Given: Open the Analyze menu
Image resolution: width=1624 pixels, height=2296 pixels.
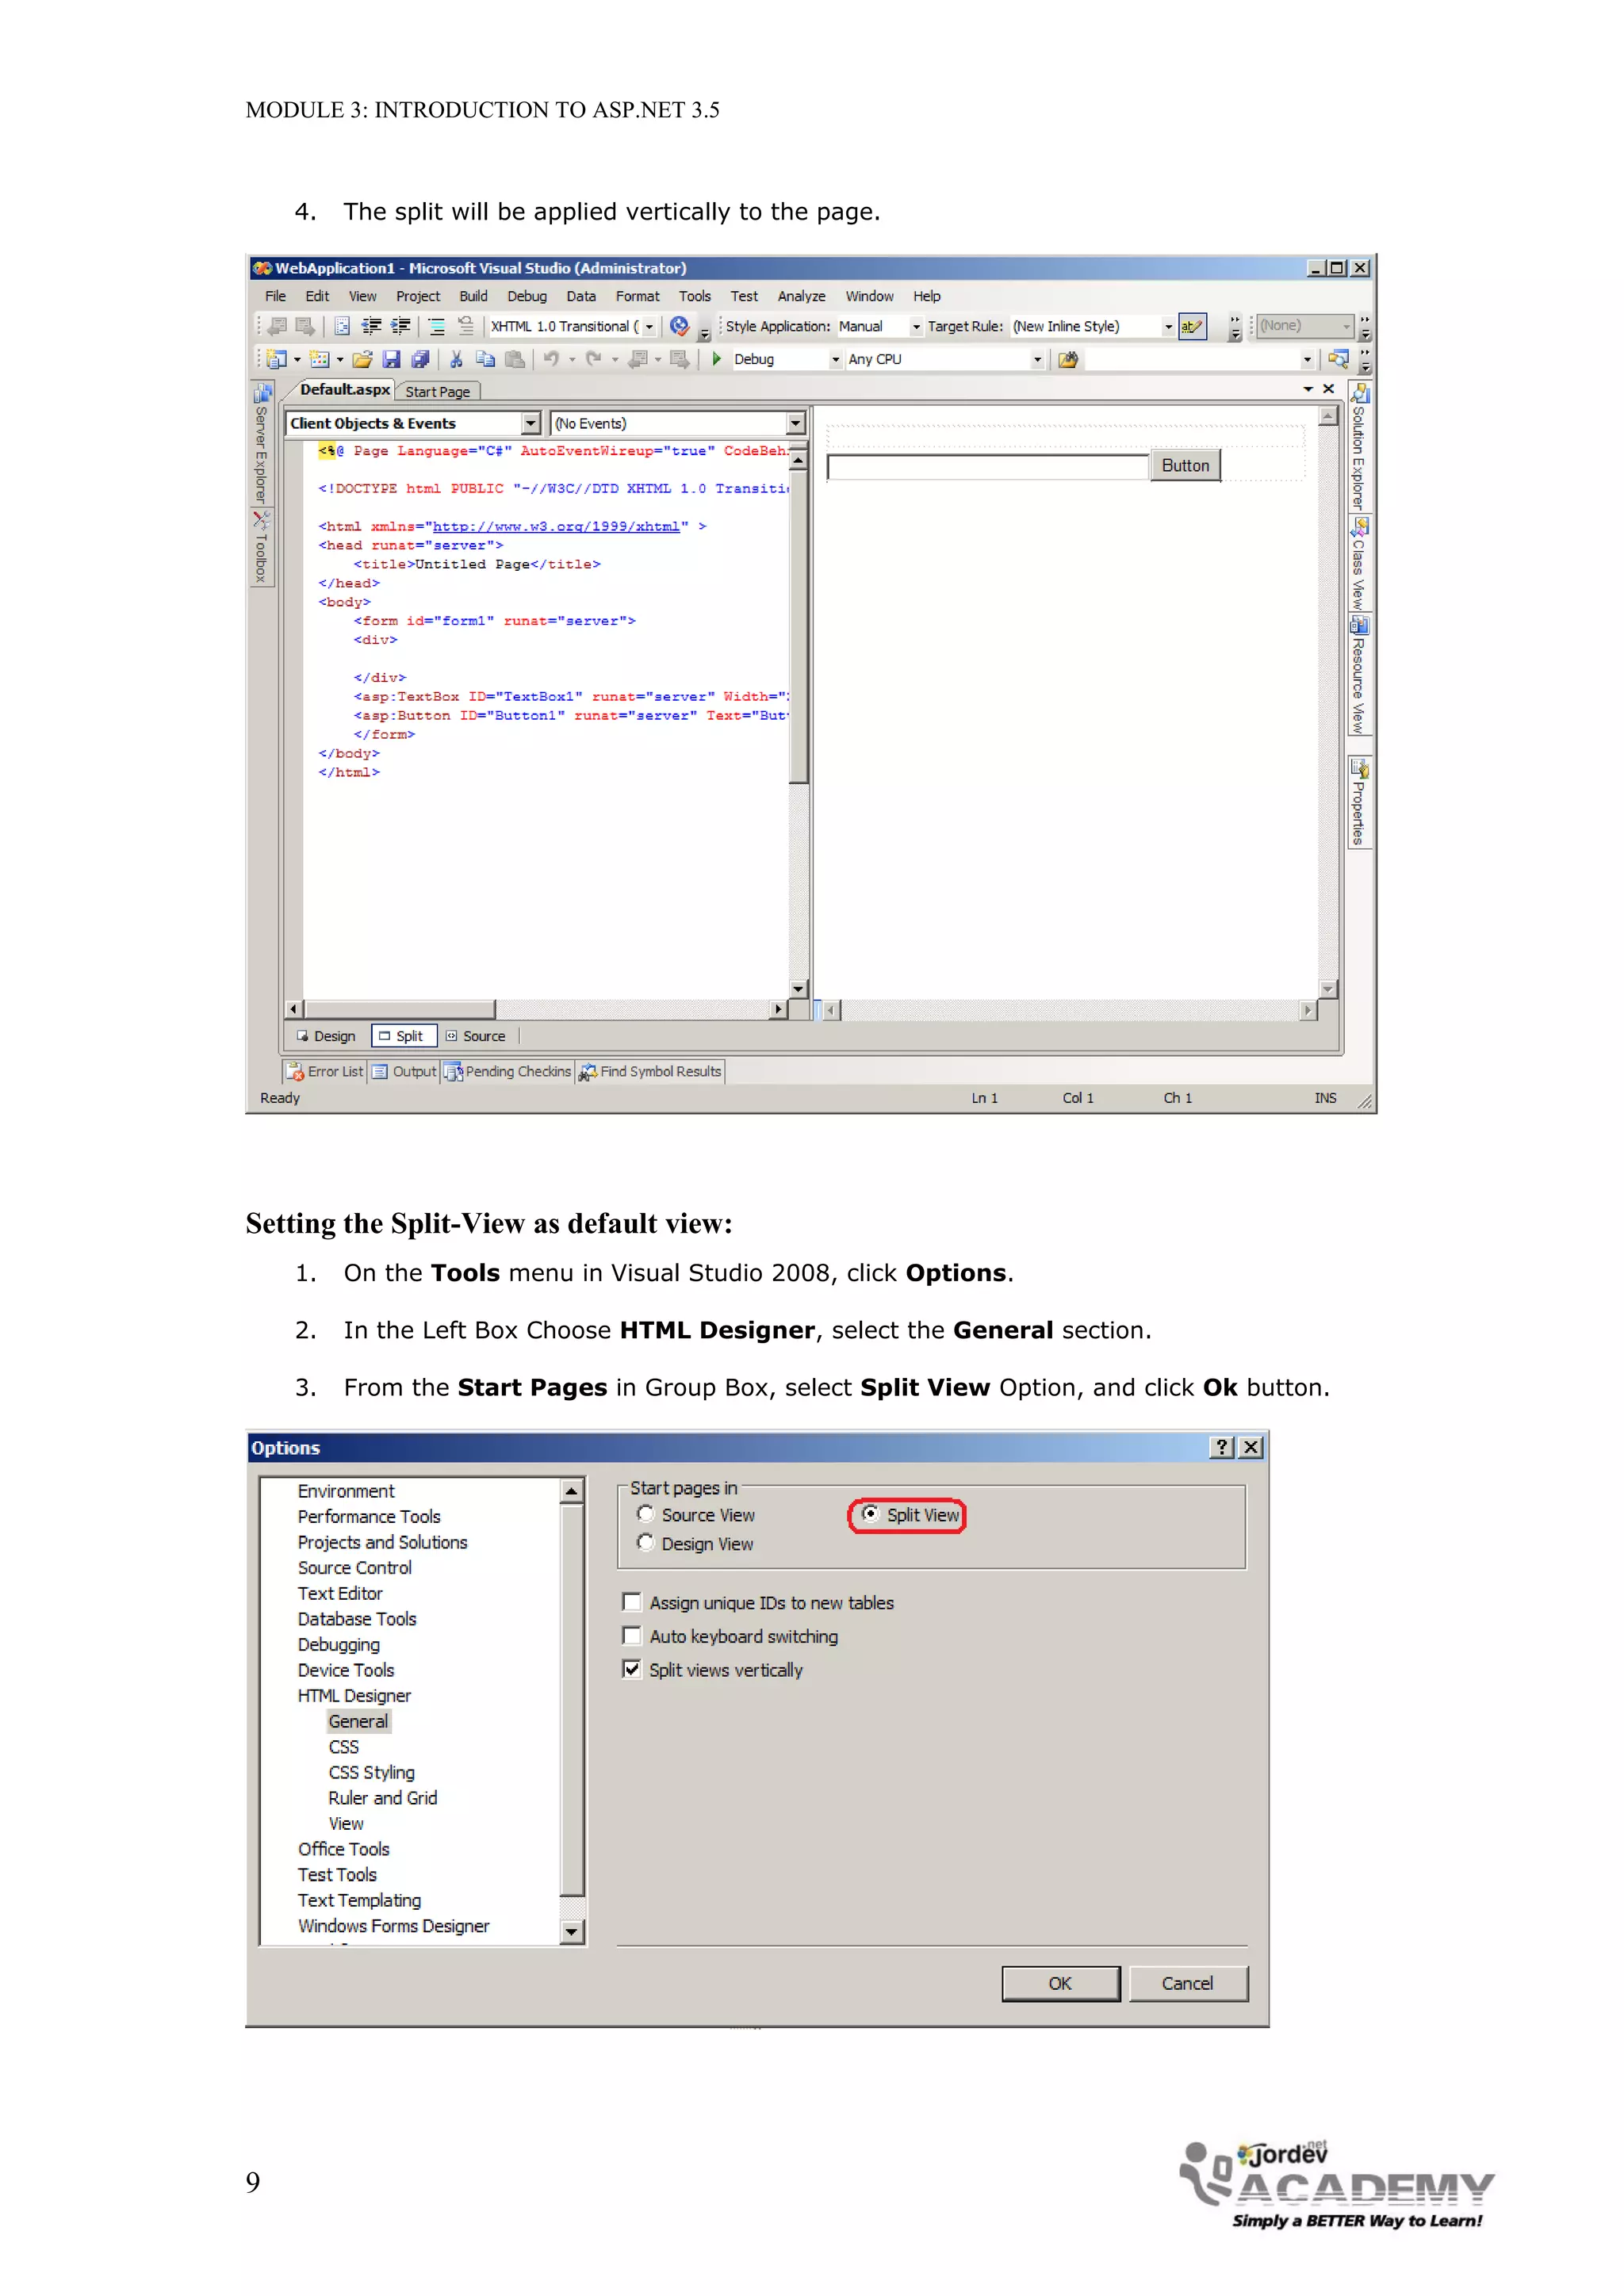Looking at the screenshot, I should click(x=802, y=296).
